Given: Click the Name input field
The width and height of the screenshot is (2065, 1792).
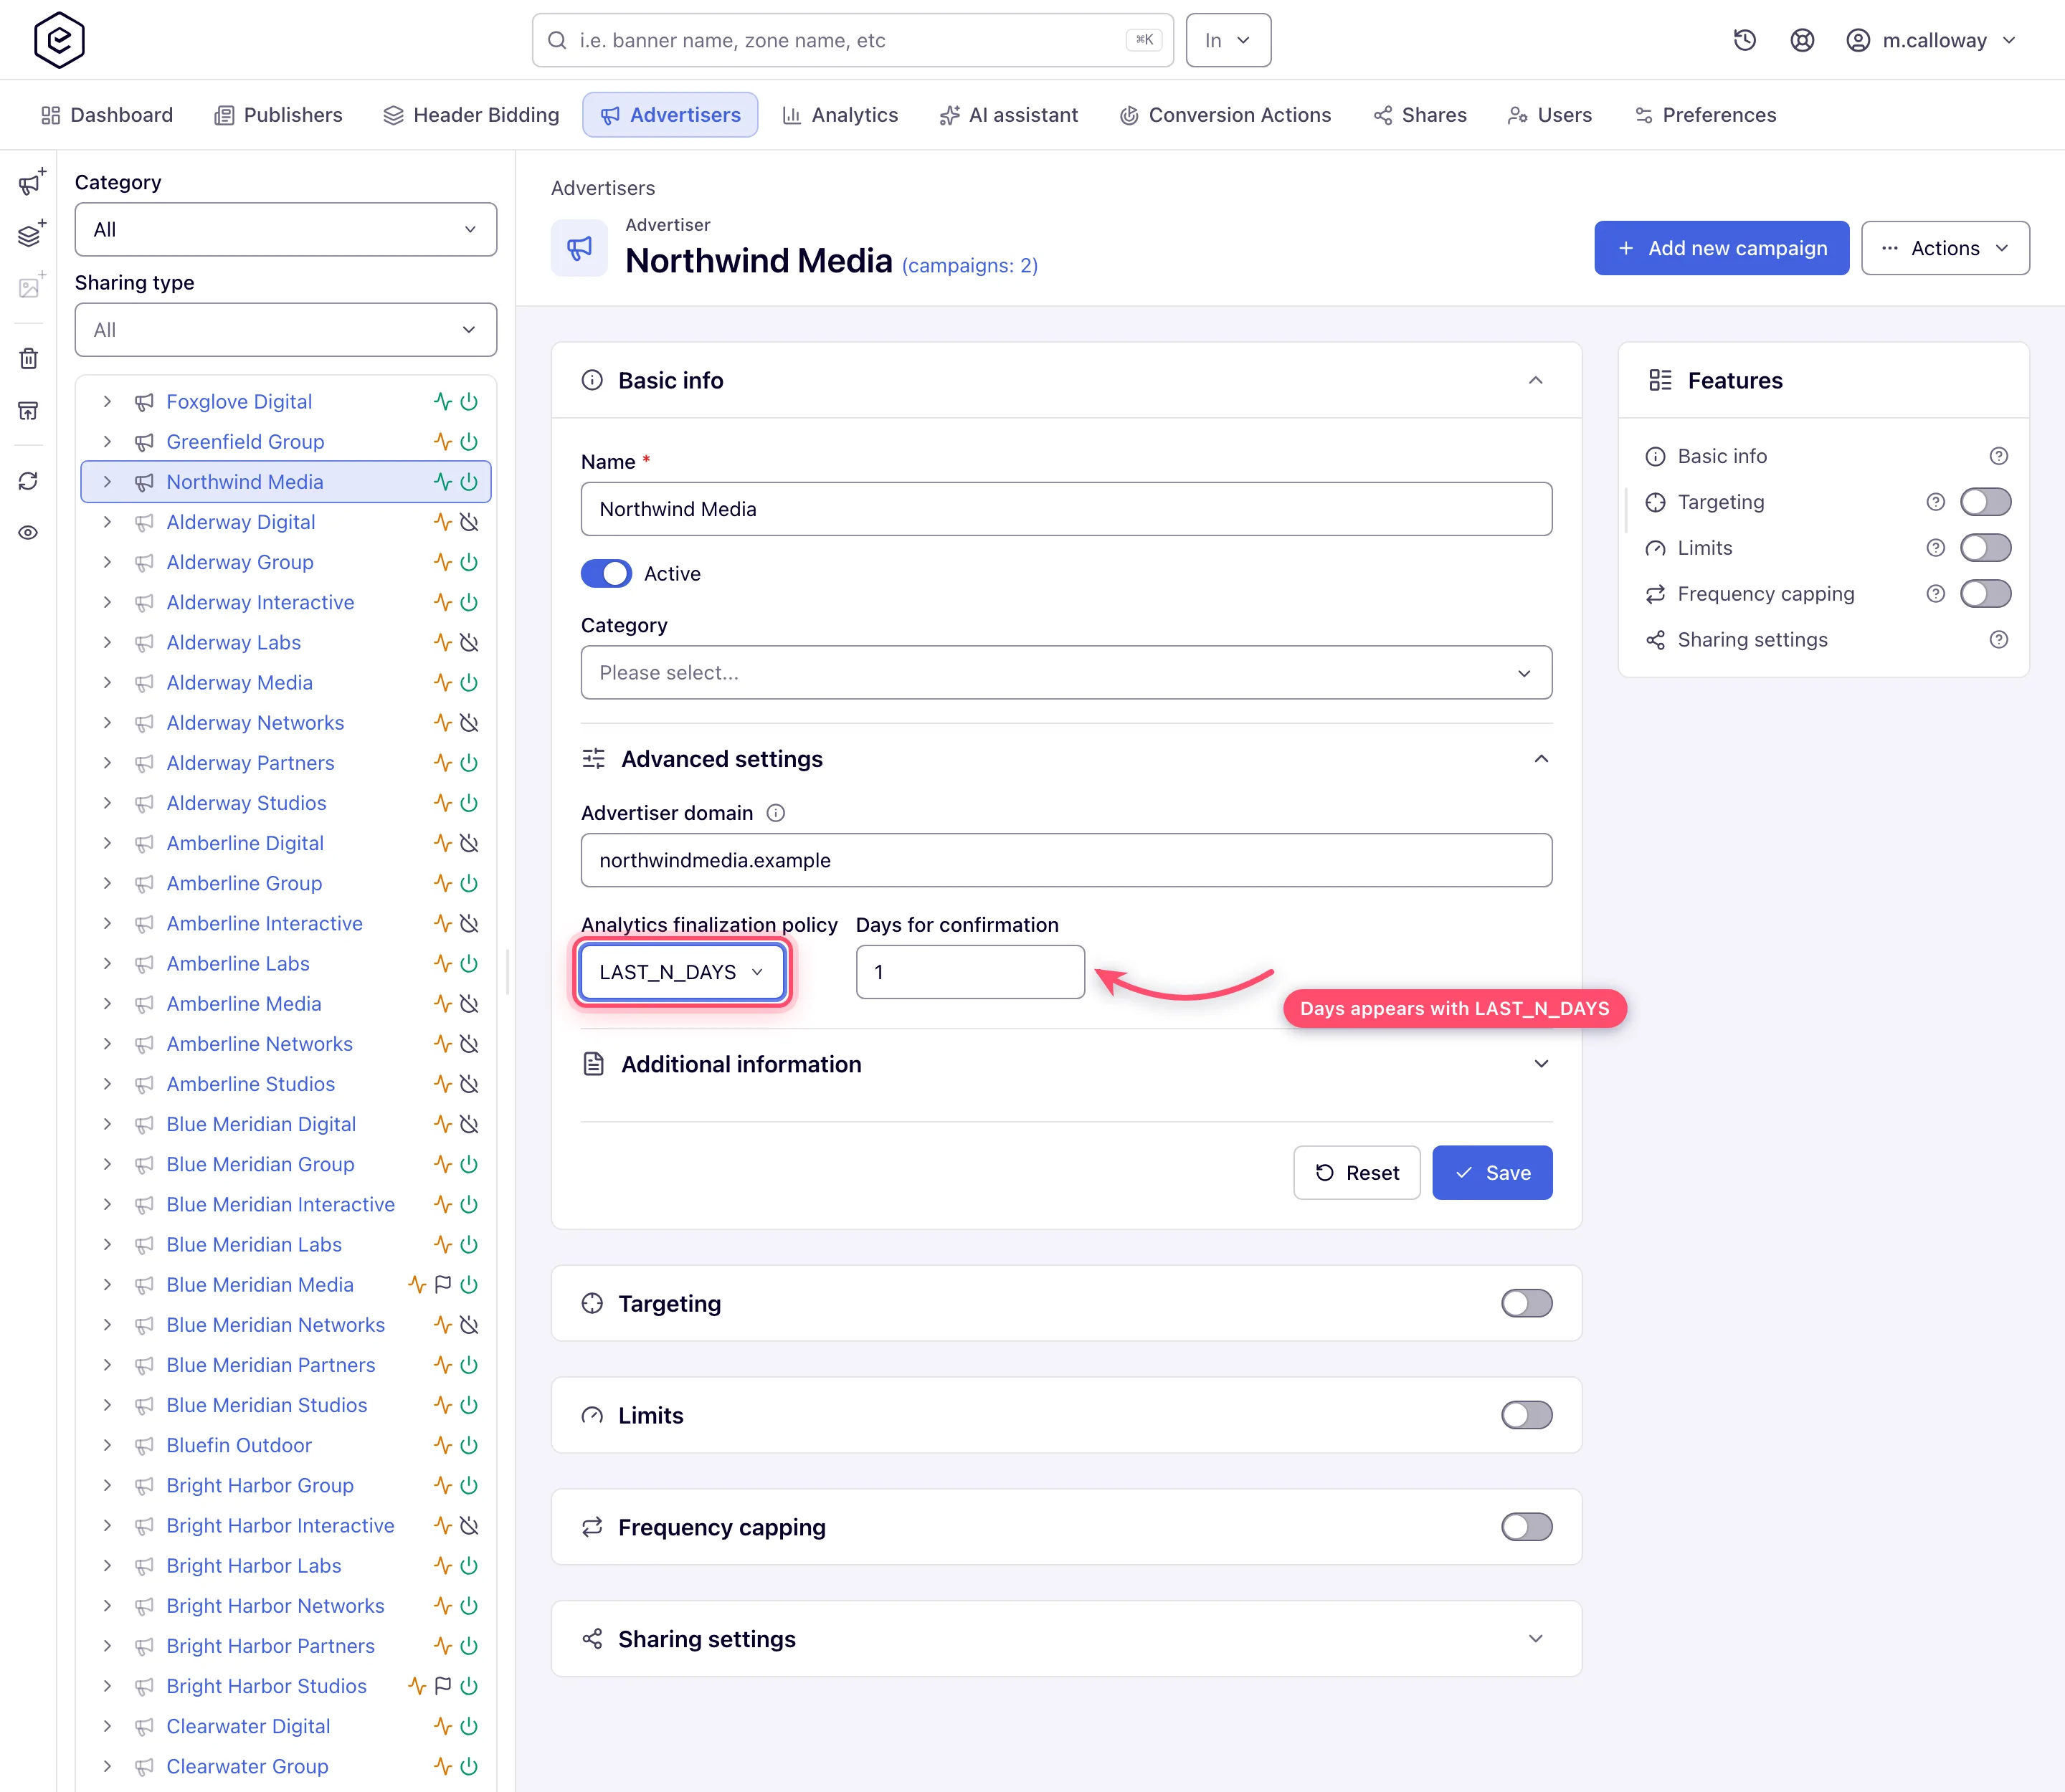Looking at the screenshot, I should coord(1066,509).
